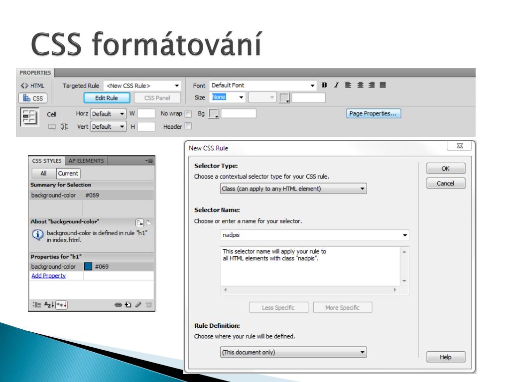
Task: Apply Bold formatting in Properties panel
Action: pos(324,85)
